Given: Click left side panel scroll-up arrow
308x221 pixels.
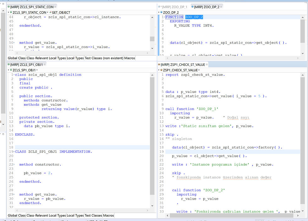Looking at the screenshot, I should tap(3, 11).
